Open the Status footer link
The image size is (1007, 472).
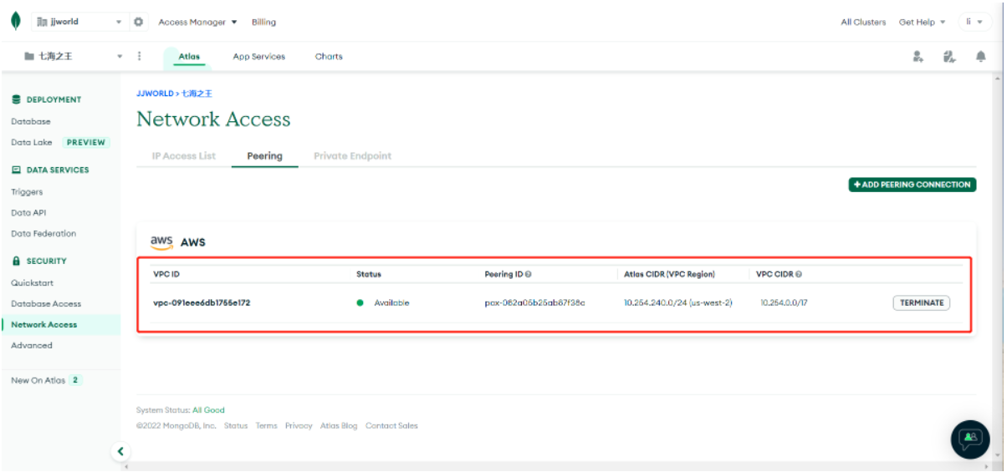point(236,426)
